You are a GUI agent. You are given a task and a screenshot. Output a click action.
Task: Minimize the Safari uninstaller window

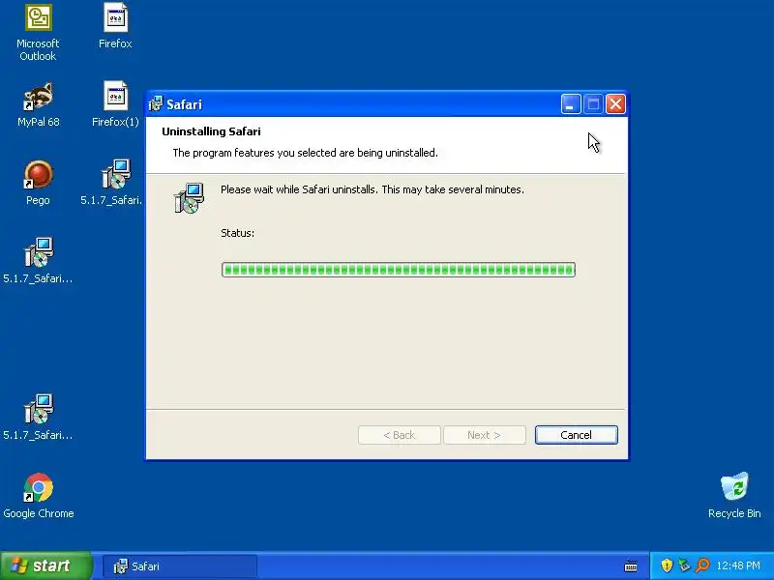click(571, 104)
